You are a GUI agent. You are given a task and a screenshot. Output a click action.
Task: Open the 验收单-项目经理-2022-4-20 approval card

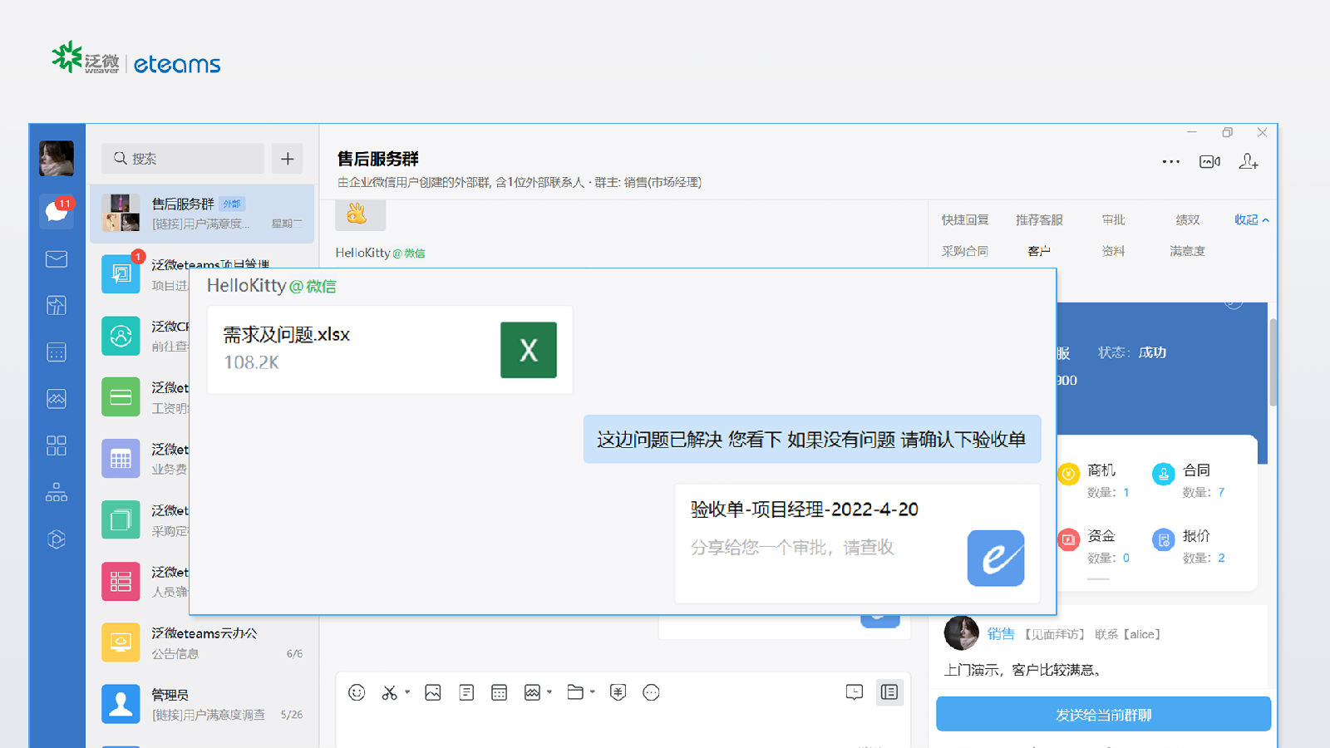857,543
